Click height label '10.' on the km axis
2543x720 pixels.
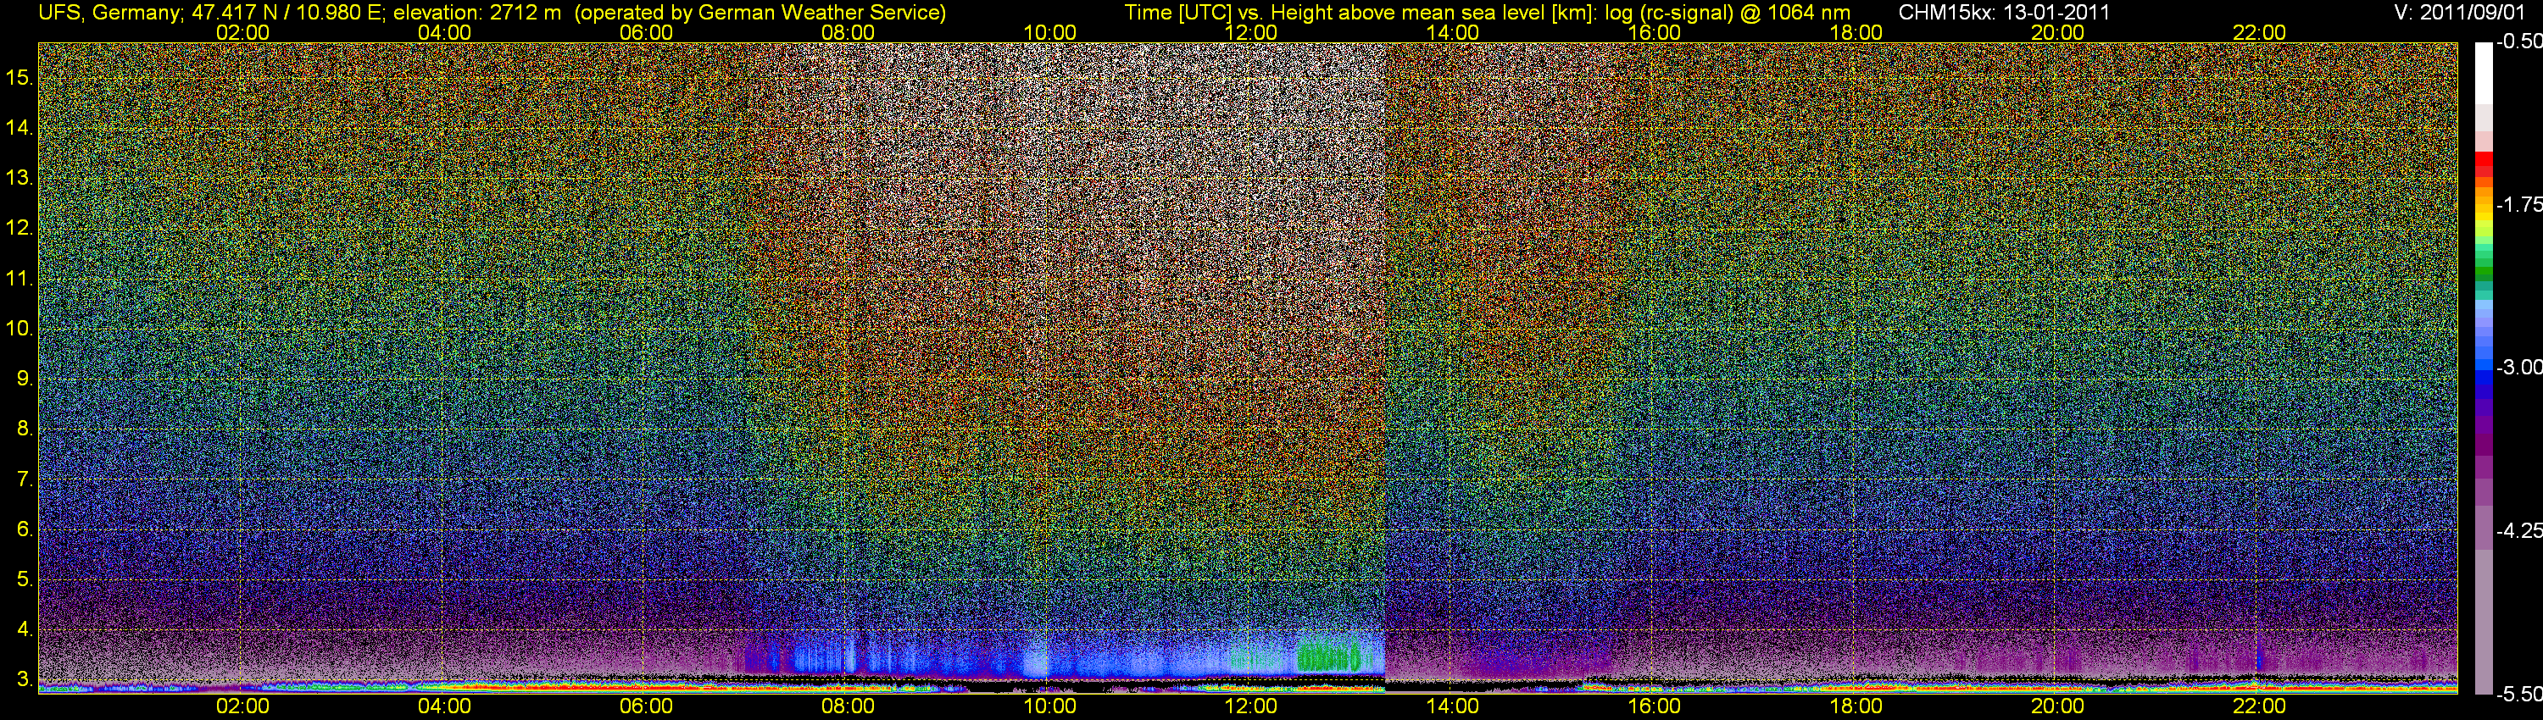coord(19,329)
